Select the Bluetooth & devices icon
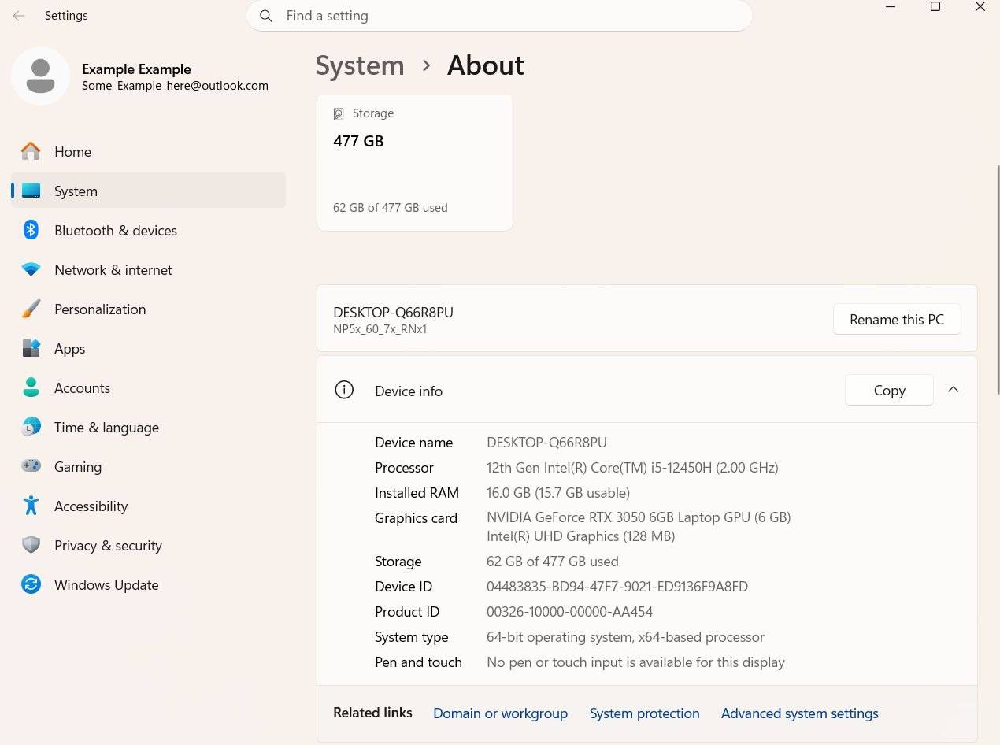The height and width of the screenshot is (745, 1000). pos(31,230)
